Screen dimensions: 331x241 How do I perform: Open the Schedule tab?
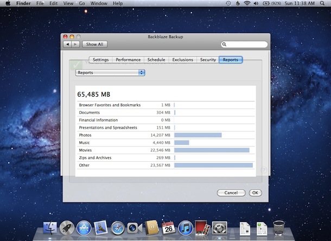click(x=157, y=60)
